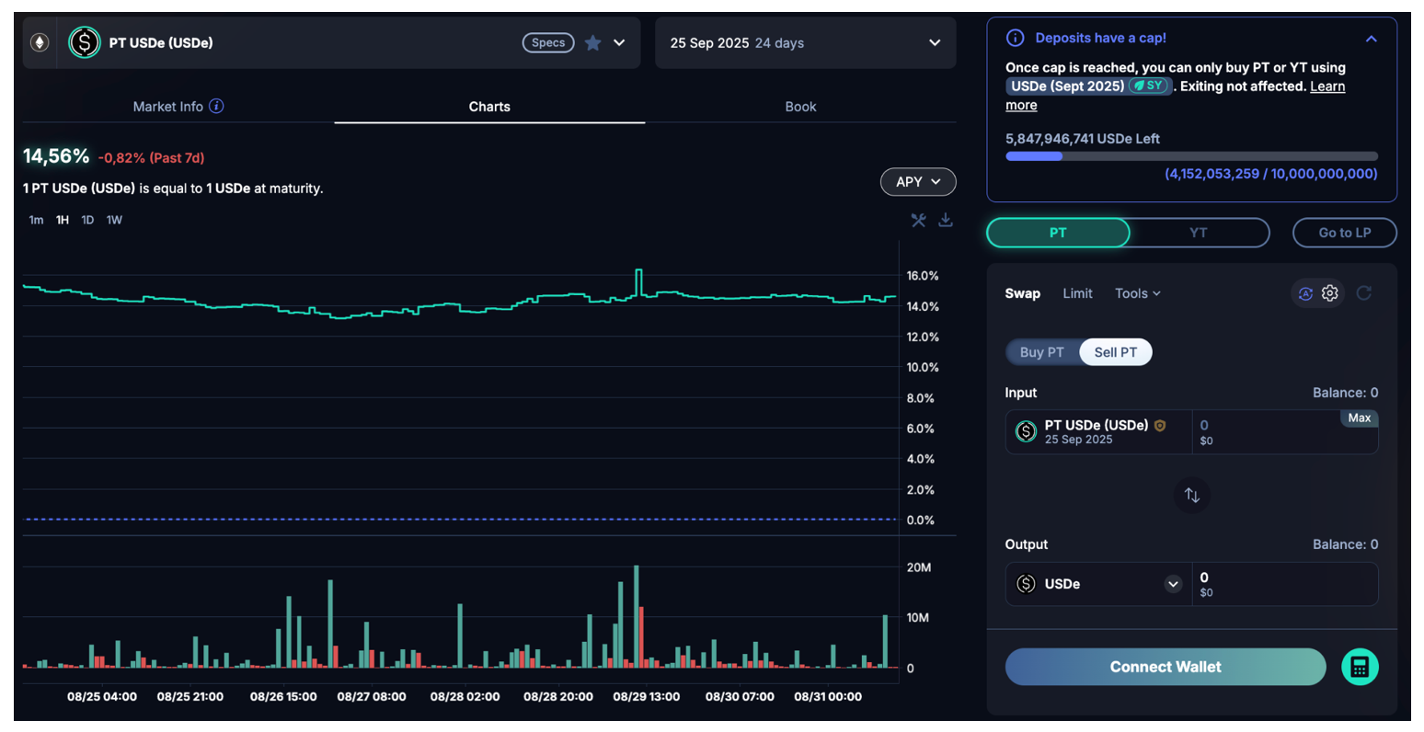The height and width of the screenshot is (732, 1424).
Task: Click the favorite star icon
Action: 593,43
